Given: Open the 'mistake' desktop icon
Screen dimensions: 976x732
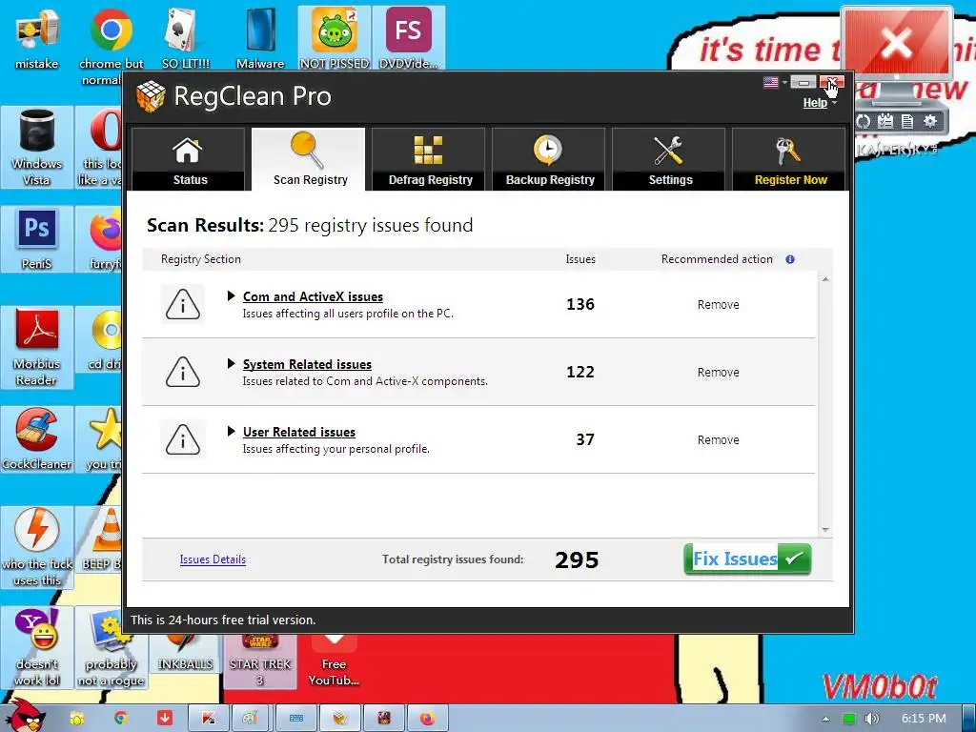Looking at the screenshot, I should pos(37,38).
